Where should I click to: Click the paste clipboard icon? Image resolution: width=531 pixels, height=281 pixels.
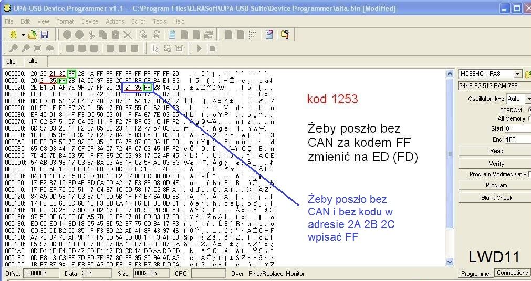(x=115, y=35)
